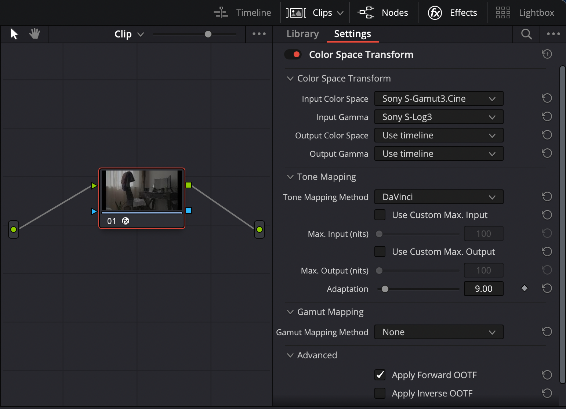Reset Apply Forward OOTF option
This screenshot has height=409, width=566.
click(x=547, y=375)
